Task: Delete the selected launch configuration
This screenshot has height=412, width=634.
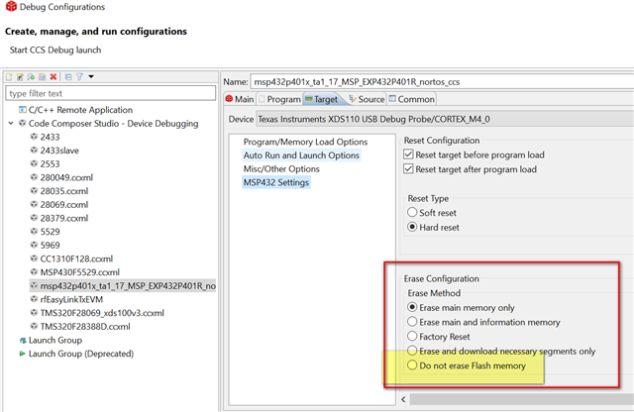Action: (x=53, y=76)
